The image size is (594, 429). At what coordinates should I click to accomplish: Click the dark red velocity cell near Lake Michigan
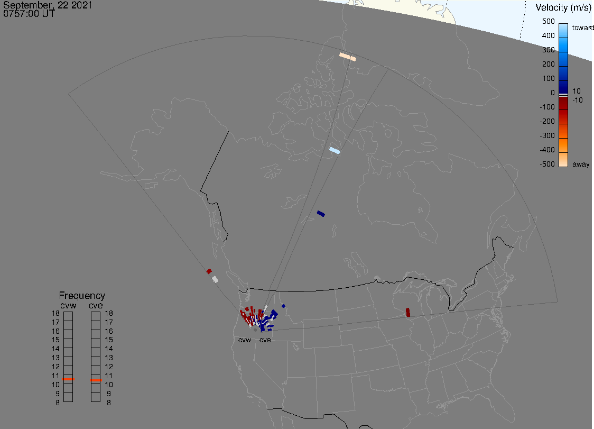(x=408, y=313)
